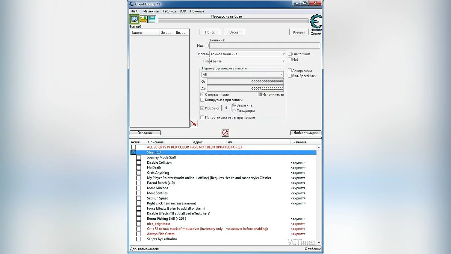Image resolution: width=451 pixels, height=254 pixels.
Task: Expand the All memory region dropdown
Action: tap(242, 75)
